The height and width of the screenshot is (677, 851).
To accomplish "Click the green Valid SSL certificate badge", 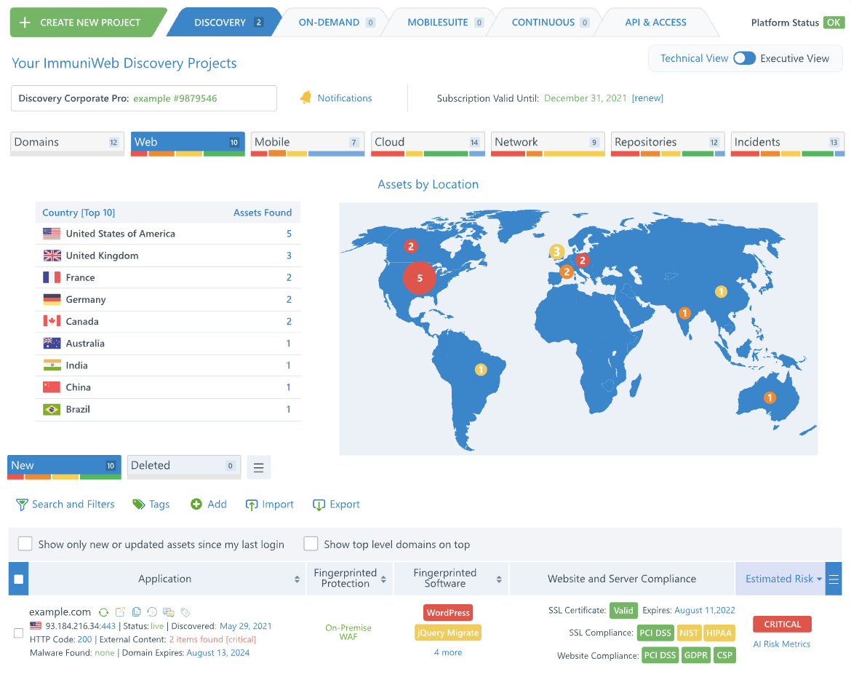I will click(623, 610).
